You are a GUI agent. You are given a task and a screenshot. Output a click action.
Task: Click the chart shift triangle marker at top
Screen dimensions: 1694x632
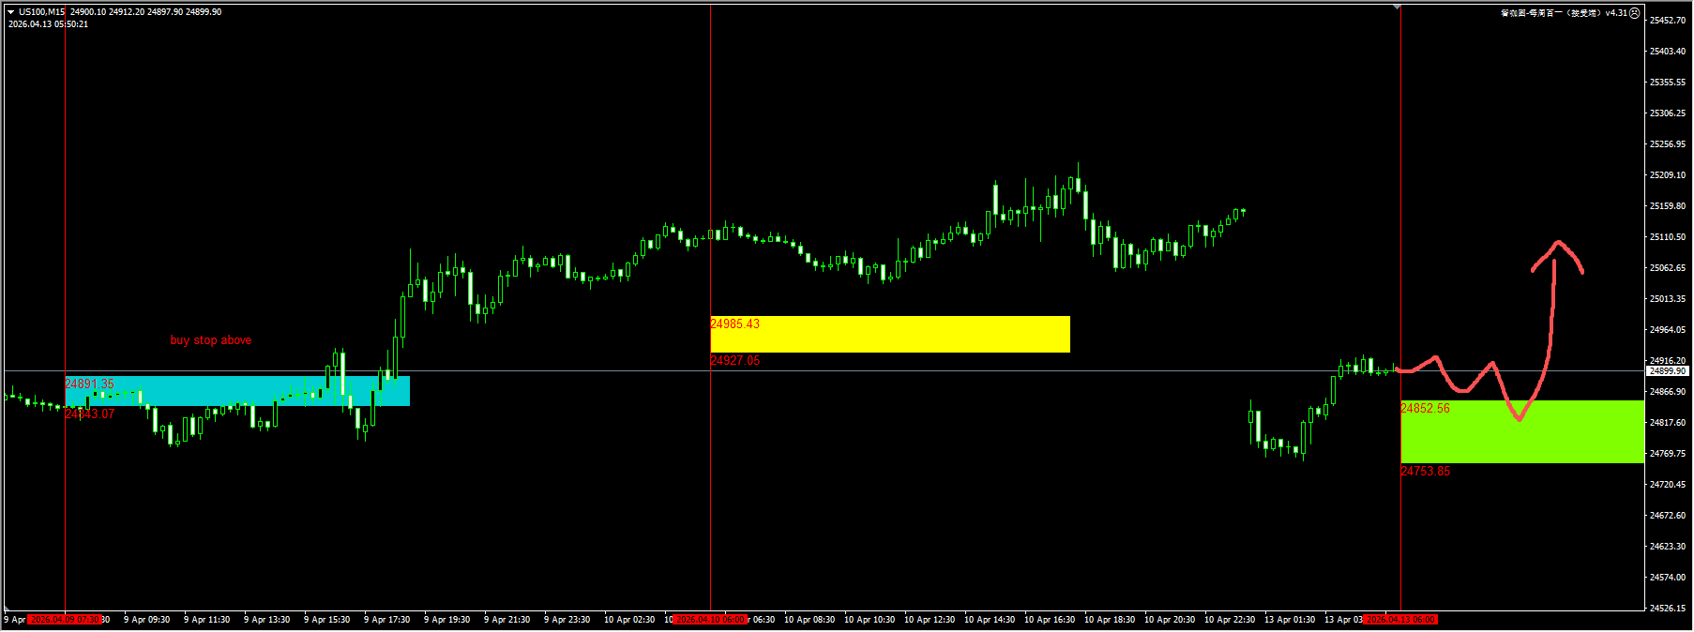click(x=1397, y=8)
